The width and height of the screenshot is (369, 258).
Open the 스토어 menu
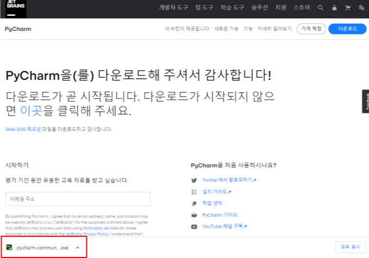pyautogui.click(x=302, y=8)
